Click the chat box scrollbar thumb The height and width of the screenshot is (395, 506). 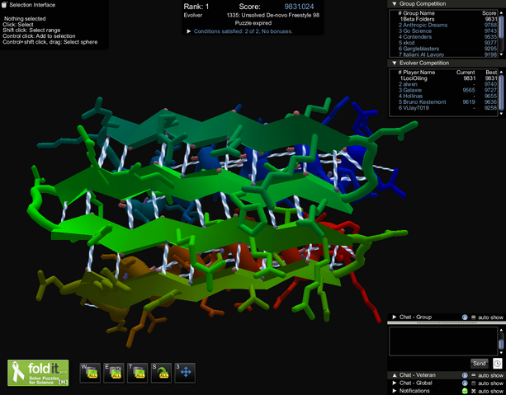click(501, 344)
